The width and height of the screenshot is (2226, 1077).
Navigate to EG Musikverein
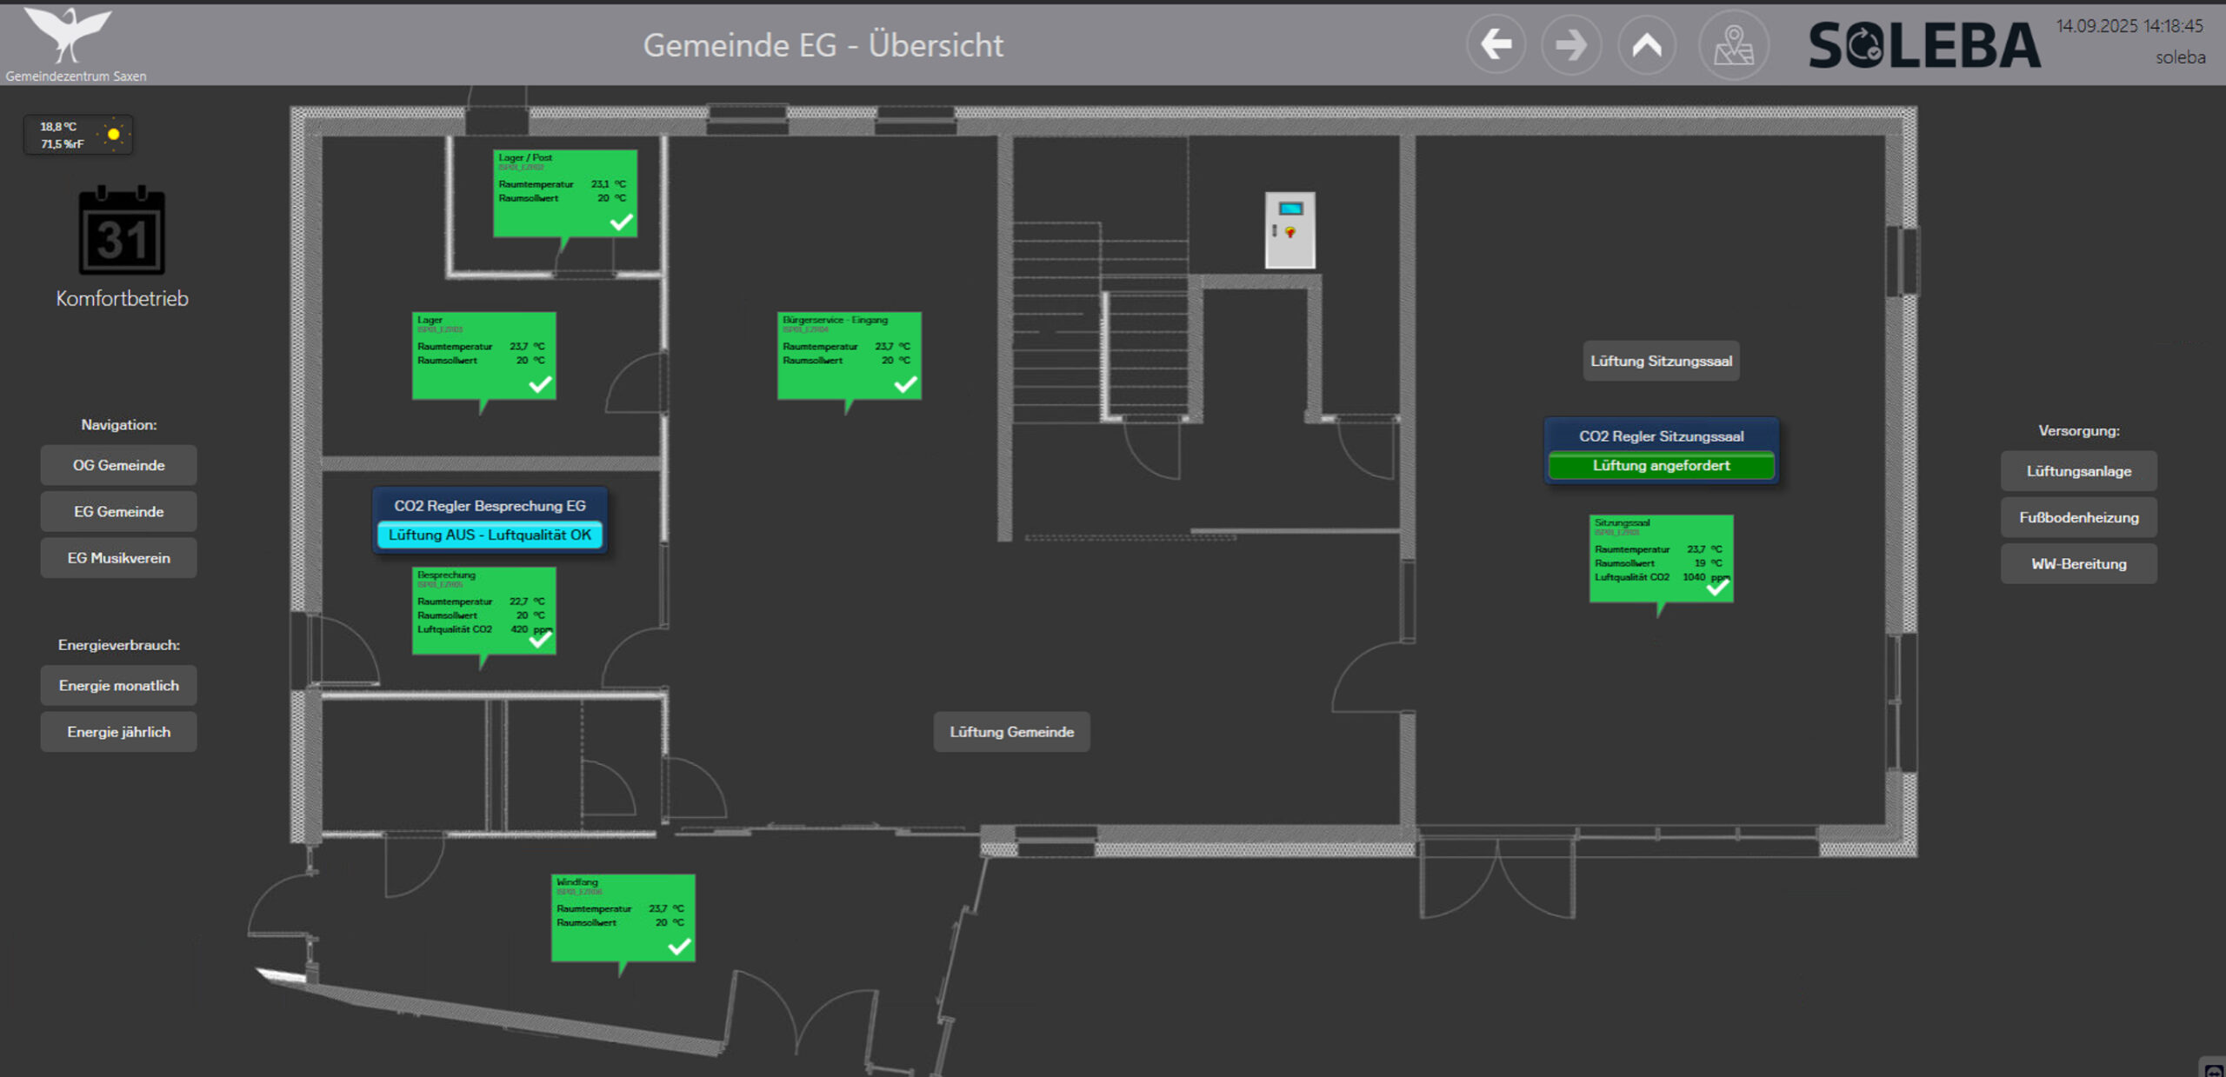[x=118, y=558]
